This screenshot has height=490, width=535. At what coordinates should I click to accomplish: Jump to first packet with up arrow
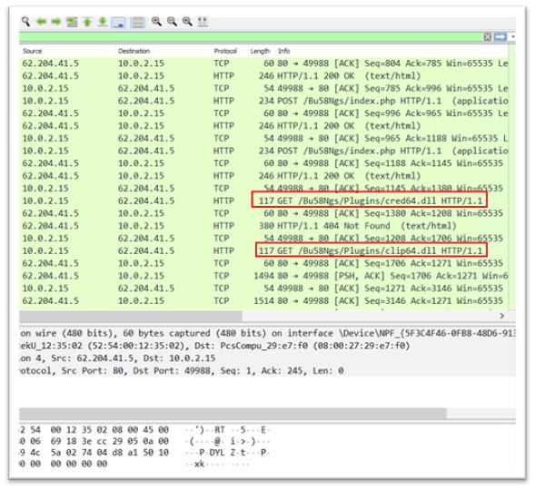click(x=87, y=22)
